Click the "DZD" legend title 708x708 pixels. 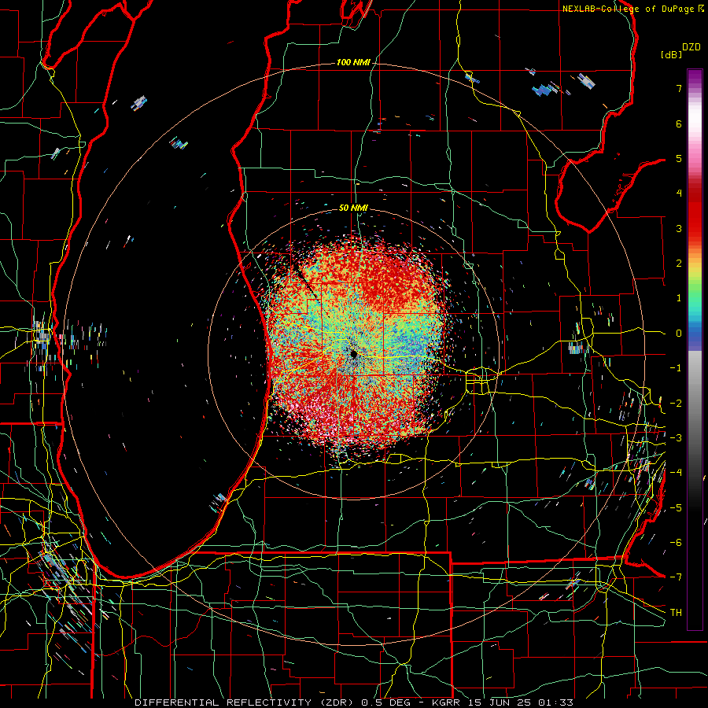(x=691, y=47)
